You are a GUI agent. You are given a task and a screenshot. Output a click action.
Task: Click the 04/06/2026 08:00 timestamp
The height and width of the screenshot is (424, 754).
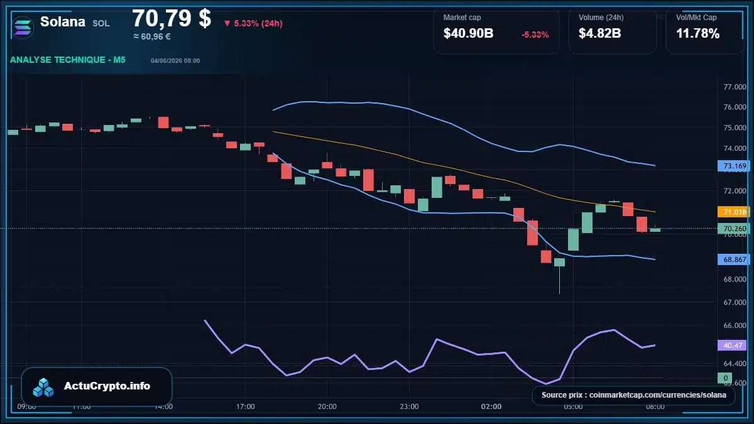coord(175,61)
